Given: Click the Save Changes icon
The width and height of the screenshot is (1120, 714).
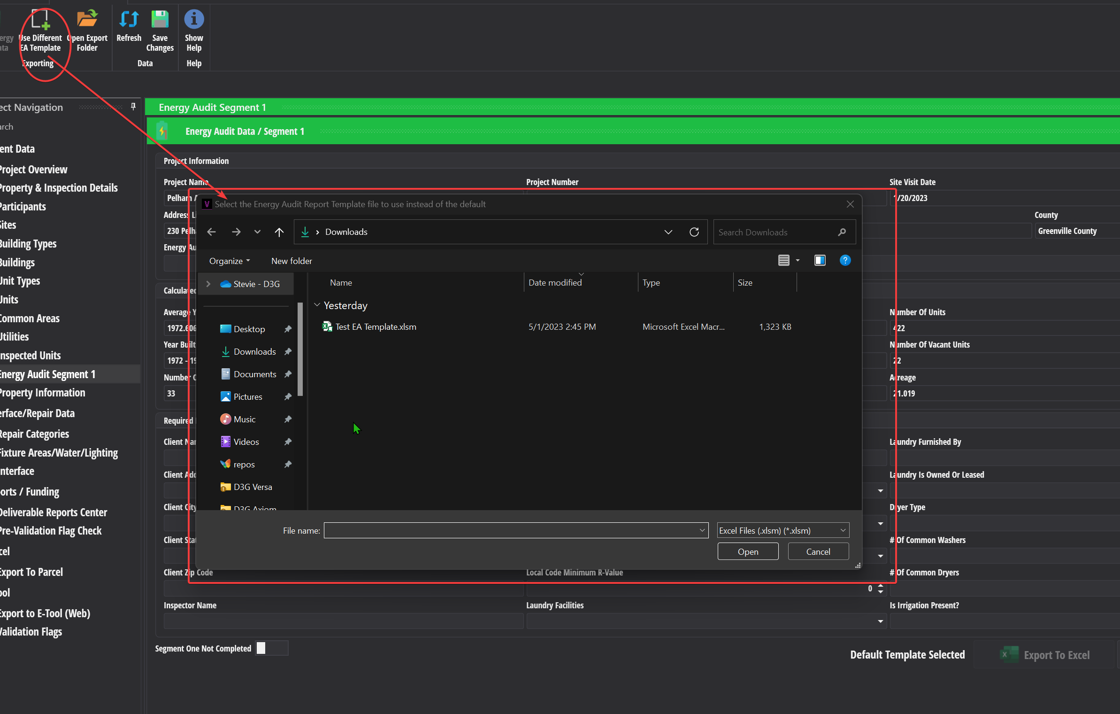Looking at the screenshot, I should click(x=159, y=20).
